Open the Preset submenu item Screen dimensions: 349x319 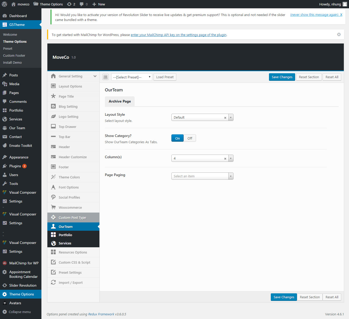click(x=8, y=48)
